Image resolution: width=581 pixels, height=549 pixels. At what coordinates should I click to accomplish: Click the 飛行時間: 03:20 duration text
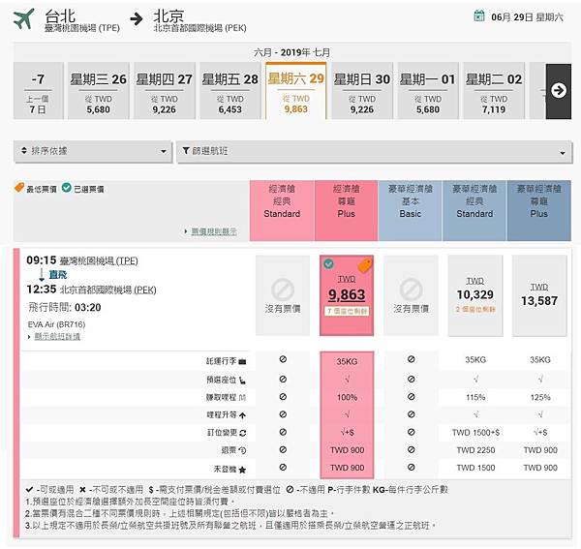point(65,308)
